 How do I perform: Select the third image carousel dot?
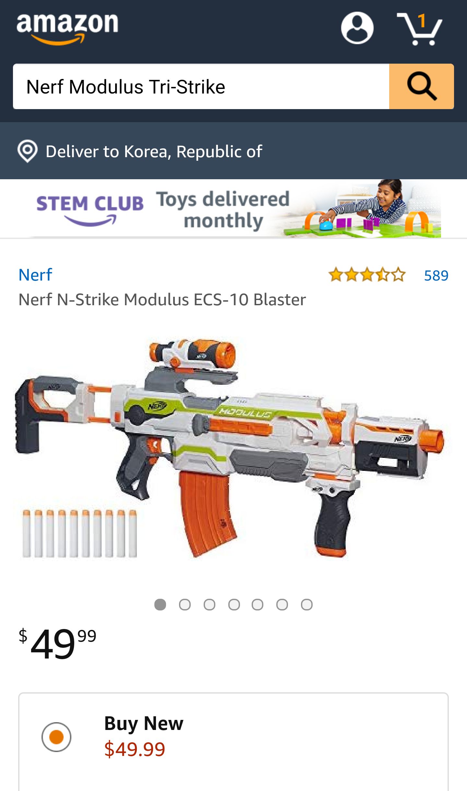pyautogui.click(x=210, y=605)
